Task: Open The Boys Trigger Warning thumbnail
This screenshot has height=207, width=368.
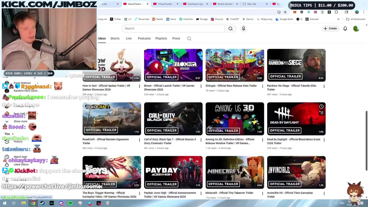Action: (x=112, y=172)
